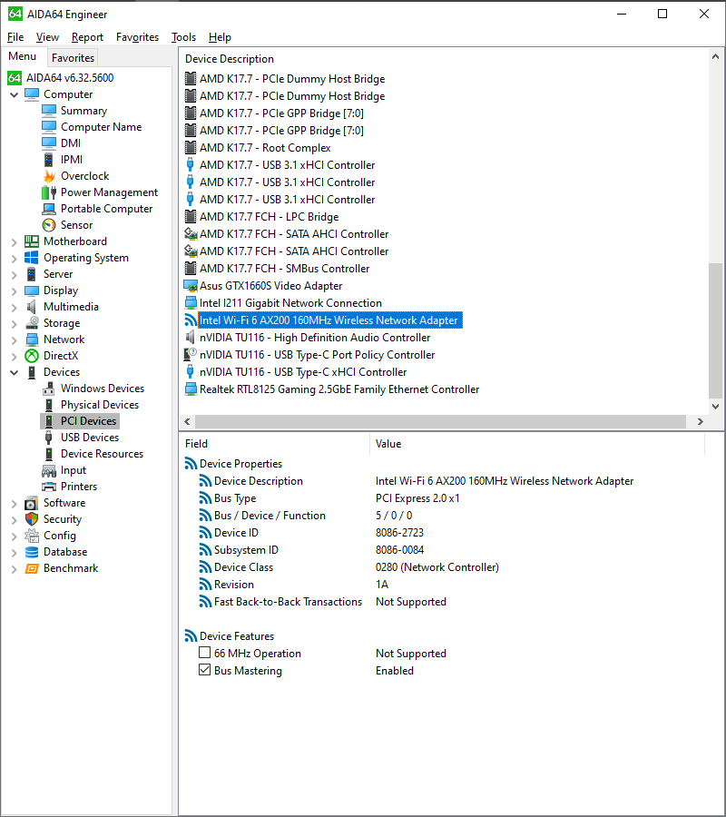726x817 pixels.
Task: Click the Device Description column header
Action: [x=230, y=59]
